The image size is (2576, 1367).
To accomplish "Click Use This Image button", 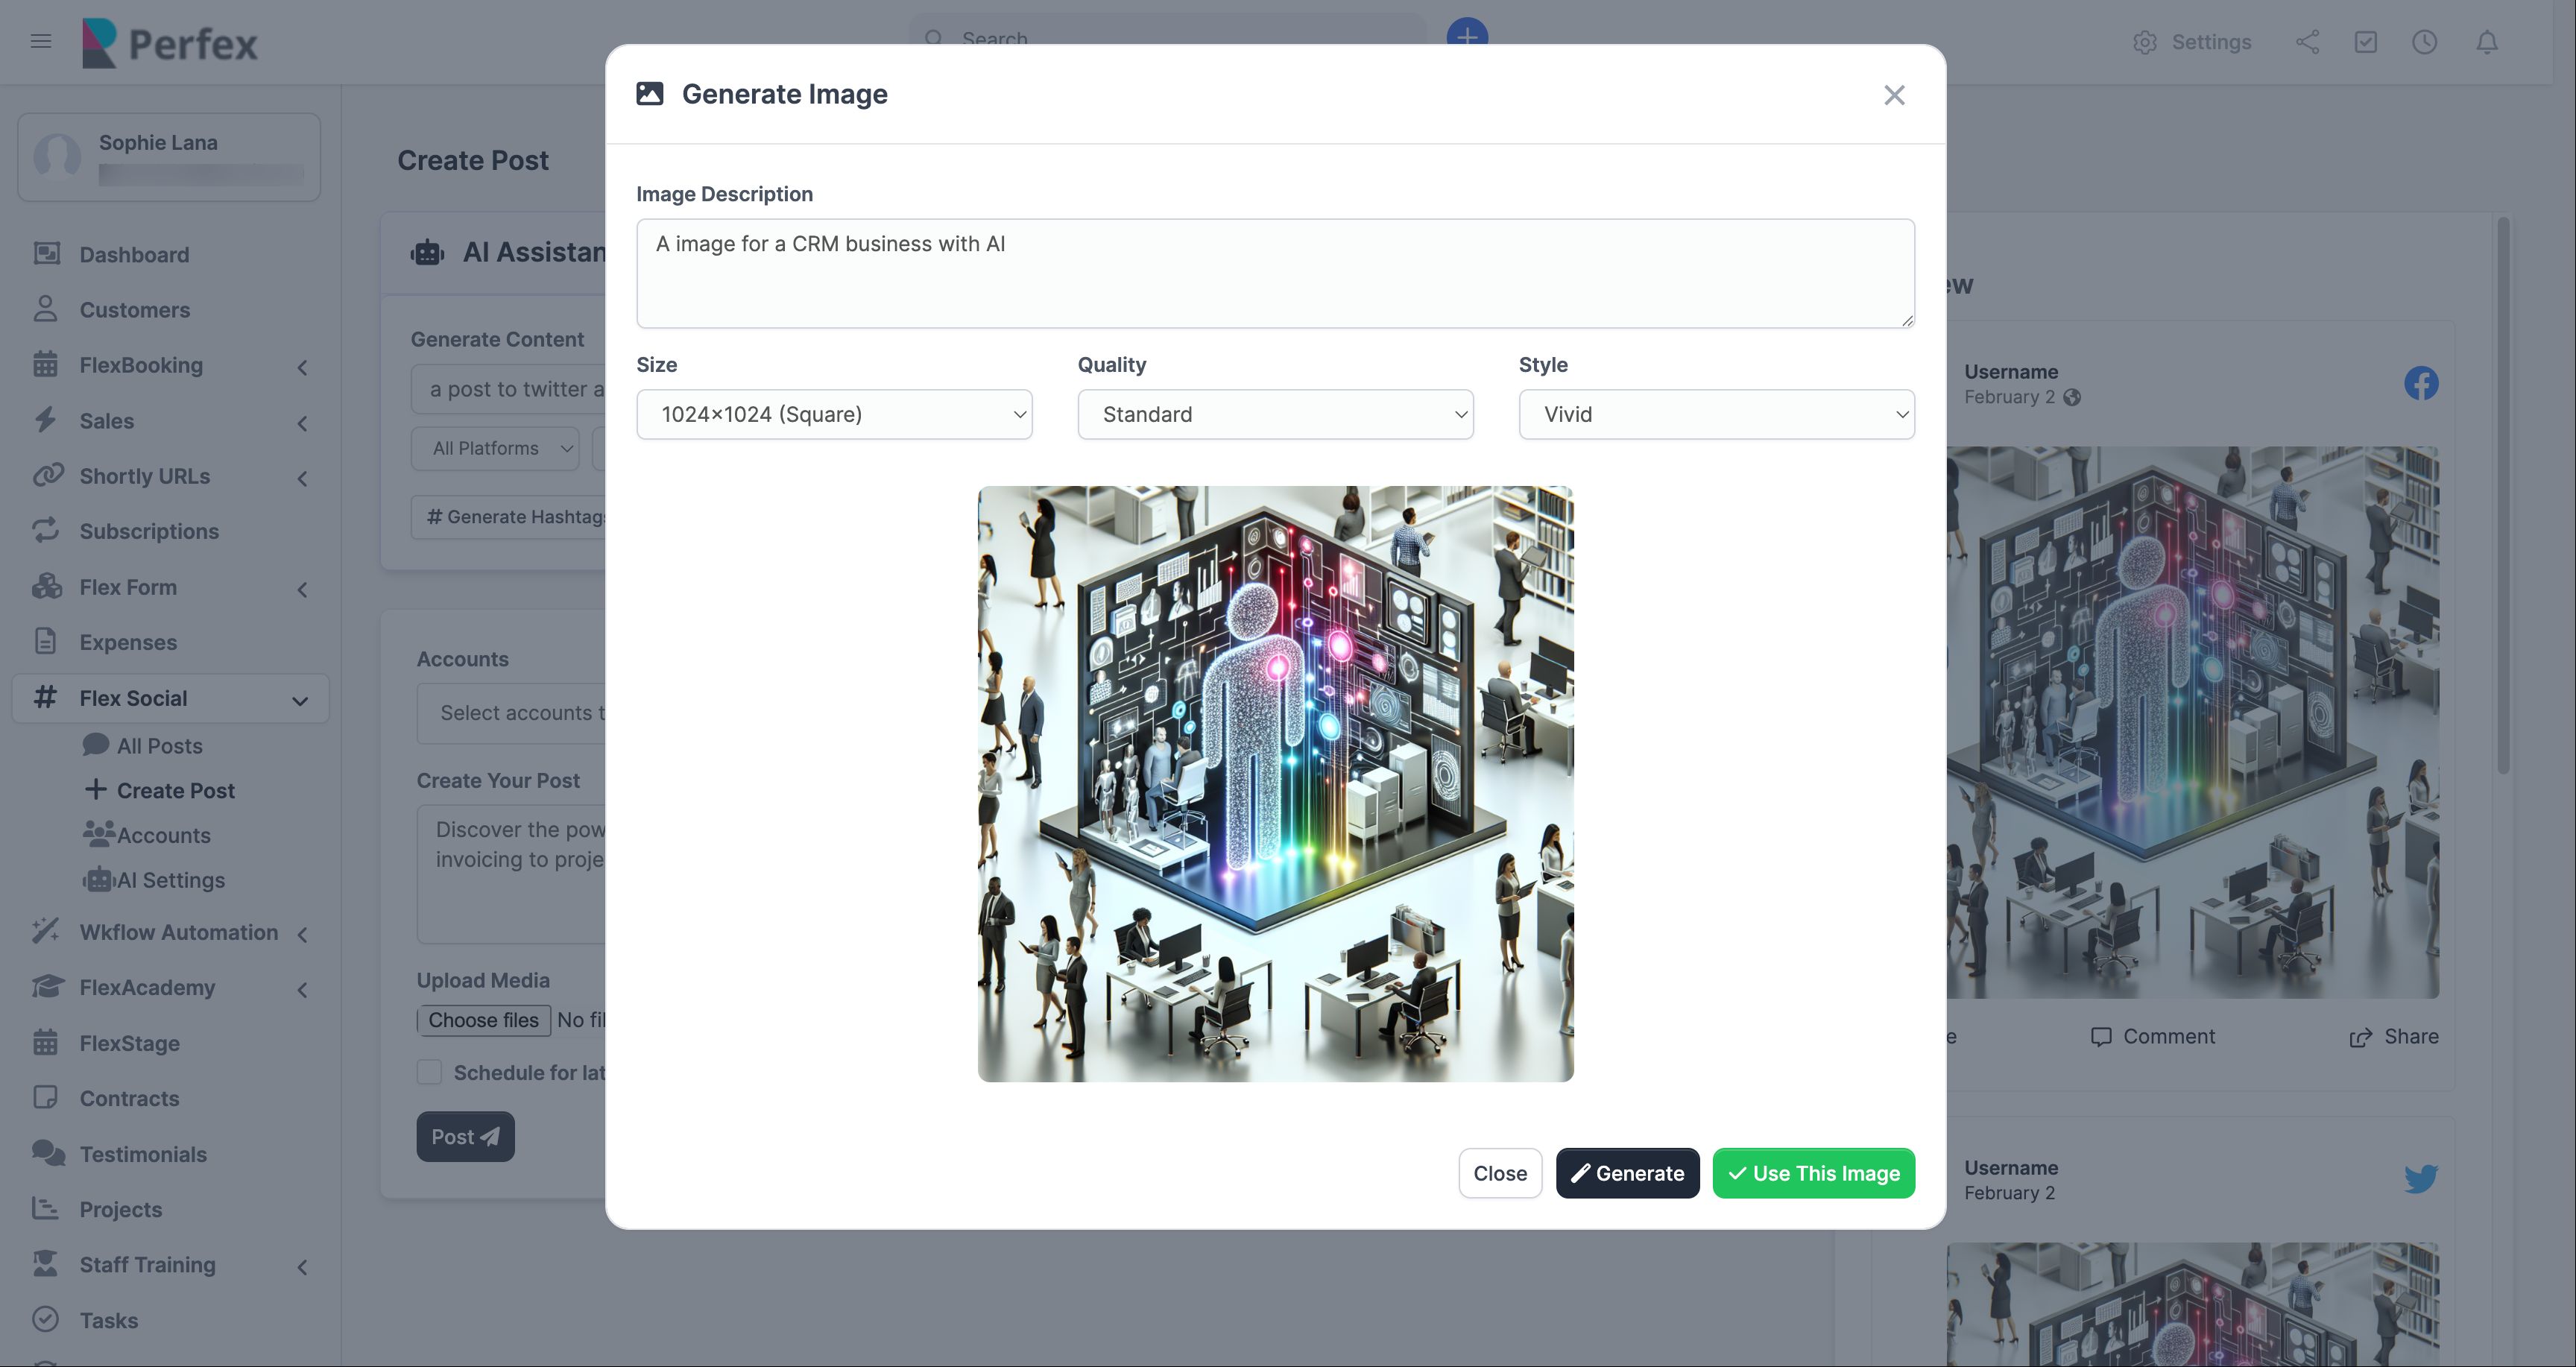I will (x=1814, y=1173).
